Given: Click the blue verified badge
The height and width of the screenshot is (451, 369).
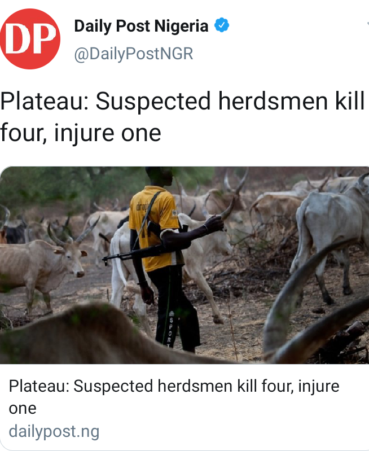Looking at the screenshot, I should (222, 25).
